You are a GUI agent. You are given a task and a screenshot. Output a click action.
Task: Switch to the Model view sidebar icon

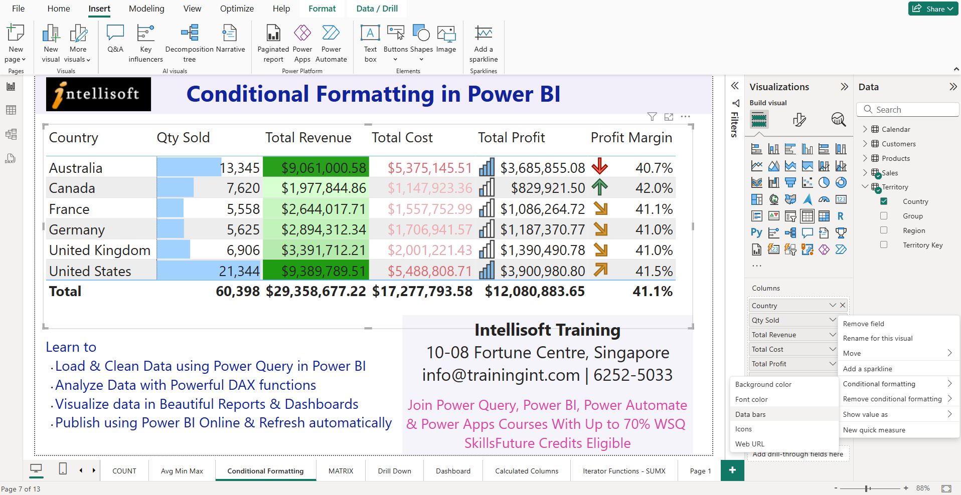coord(11,134)
